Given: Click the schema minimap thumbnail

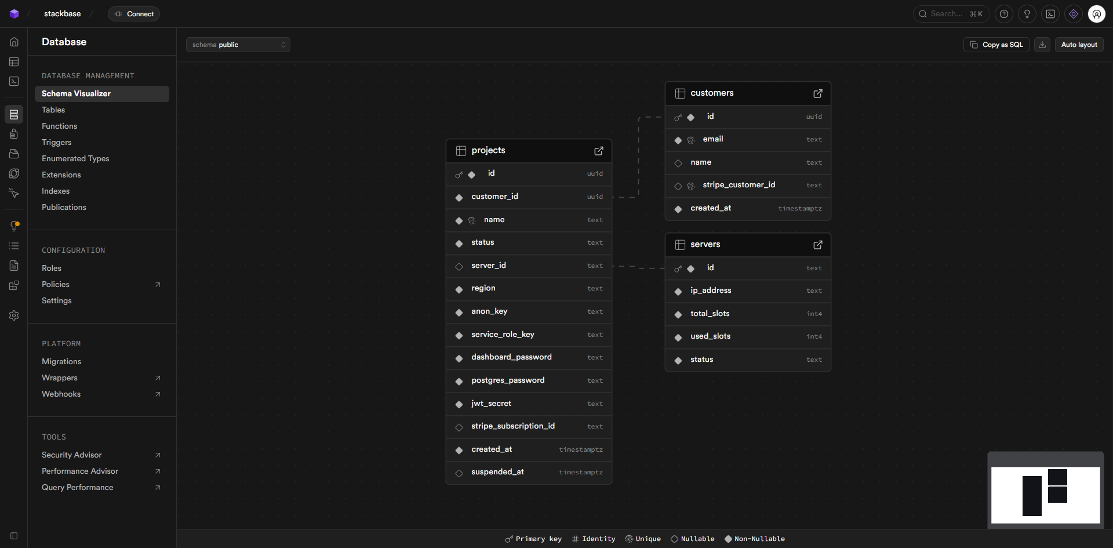Looking at the screenshot, I should (x=1045, y=495).
